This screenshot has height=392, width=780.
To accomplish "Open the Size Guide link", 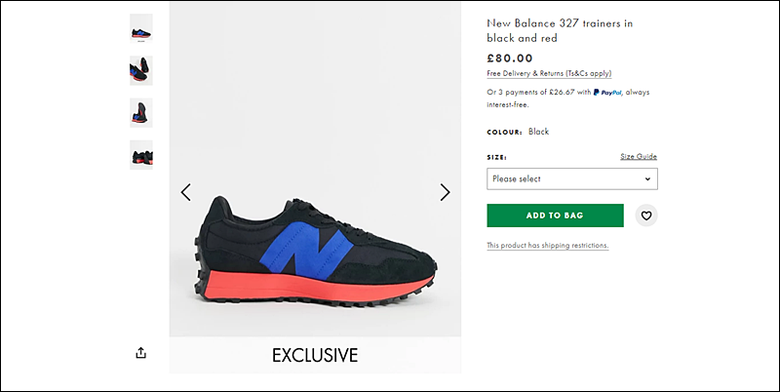I will point(639,156).
